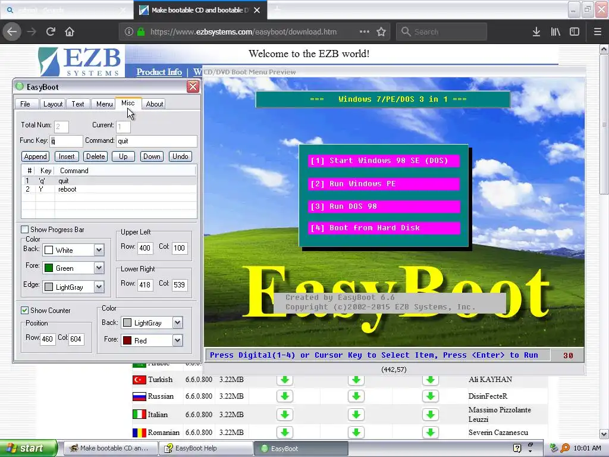Close the EasyBoot dialog with red X
This screenshot has height=457, width=609.
193,86
